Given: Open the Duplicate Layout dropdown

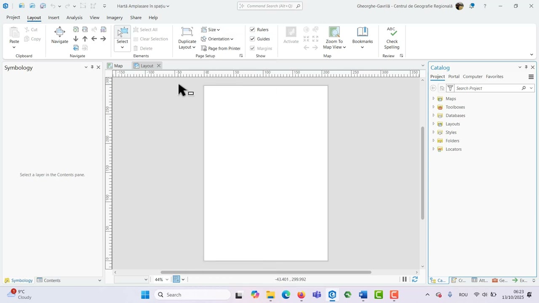Looking at the screenshot, I should click(x=187, y=44).
